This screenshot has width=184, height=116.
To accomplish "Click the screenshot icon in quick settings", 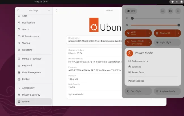I will point(163,11).
